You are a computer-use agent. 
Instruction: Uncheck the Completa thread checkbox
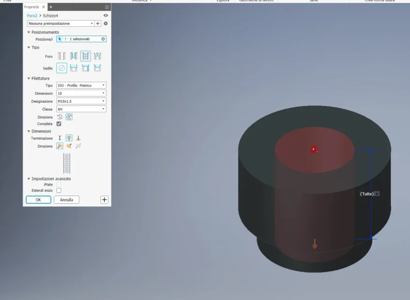tap(59, 124)
